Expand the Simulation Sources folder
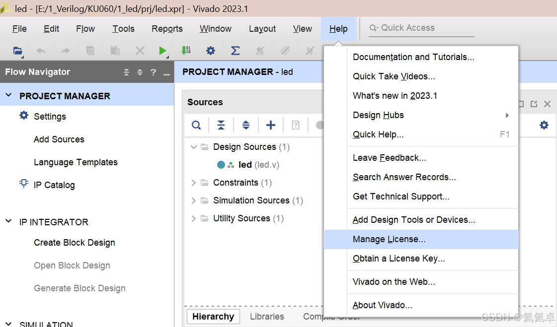 click(x=194, y=201)
